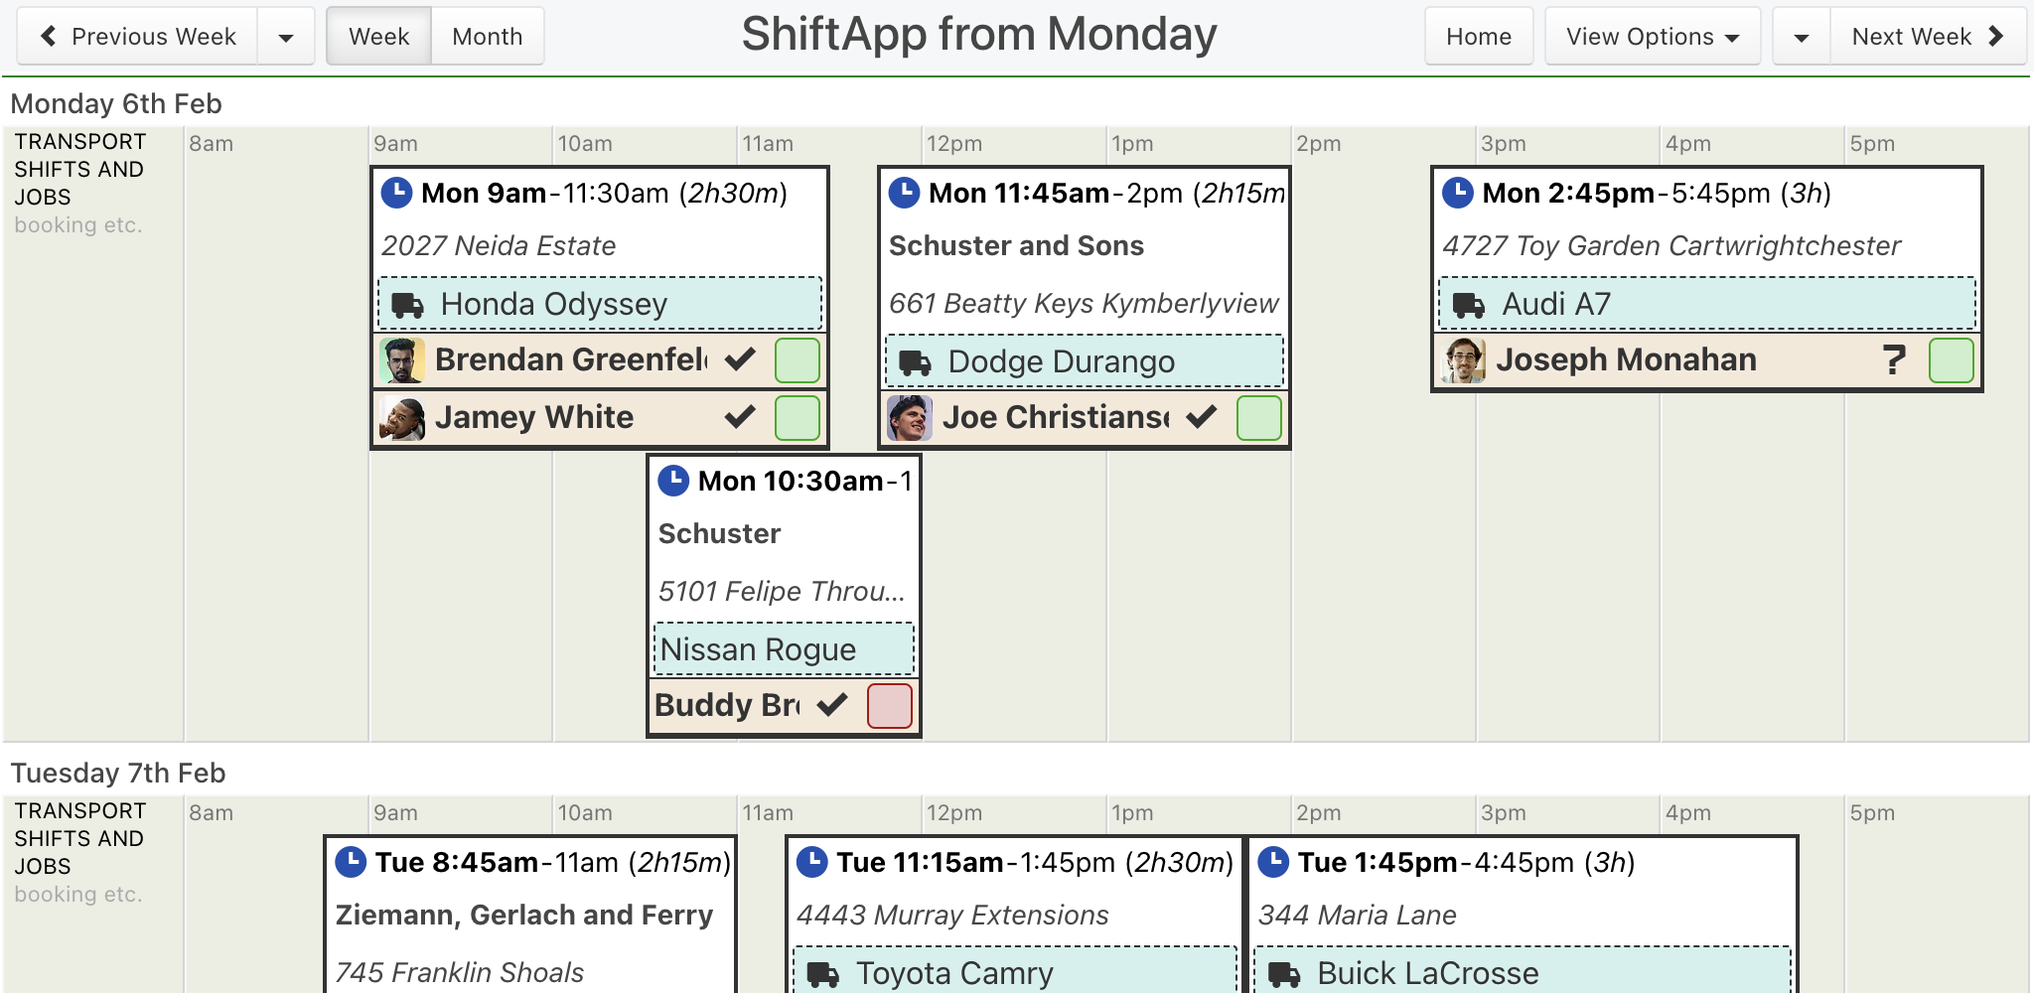Image resolution: width=2034 pixels, height=993 pixels.
Task: Go to the Home page
Action: point(1479,37)
